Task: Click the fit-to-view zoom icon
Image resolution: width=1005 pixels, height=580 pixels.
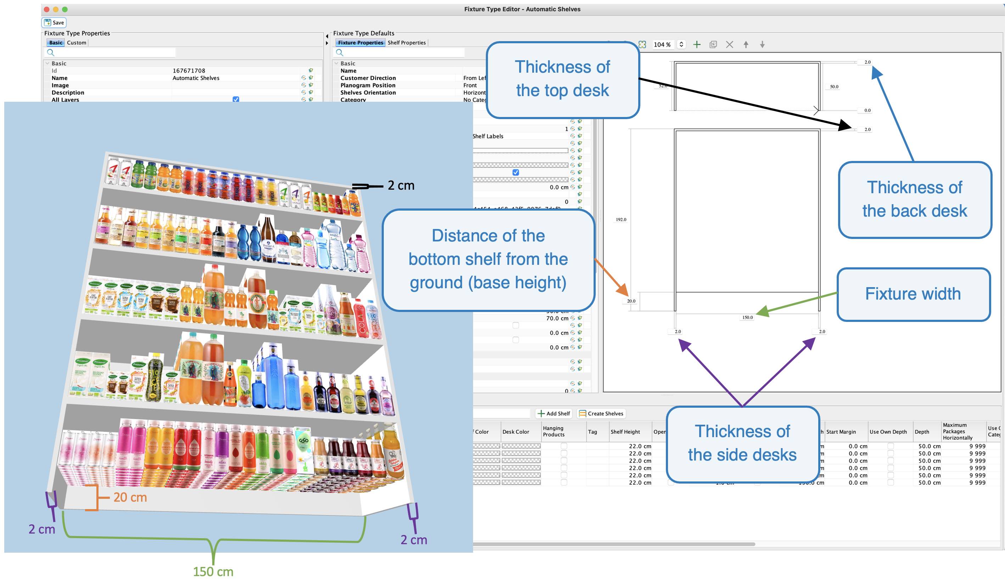Action: point(642,45)
